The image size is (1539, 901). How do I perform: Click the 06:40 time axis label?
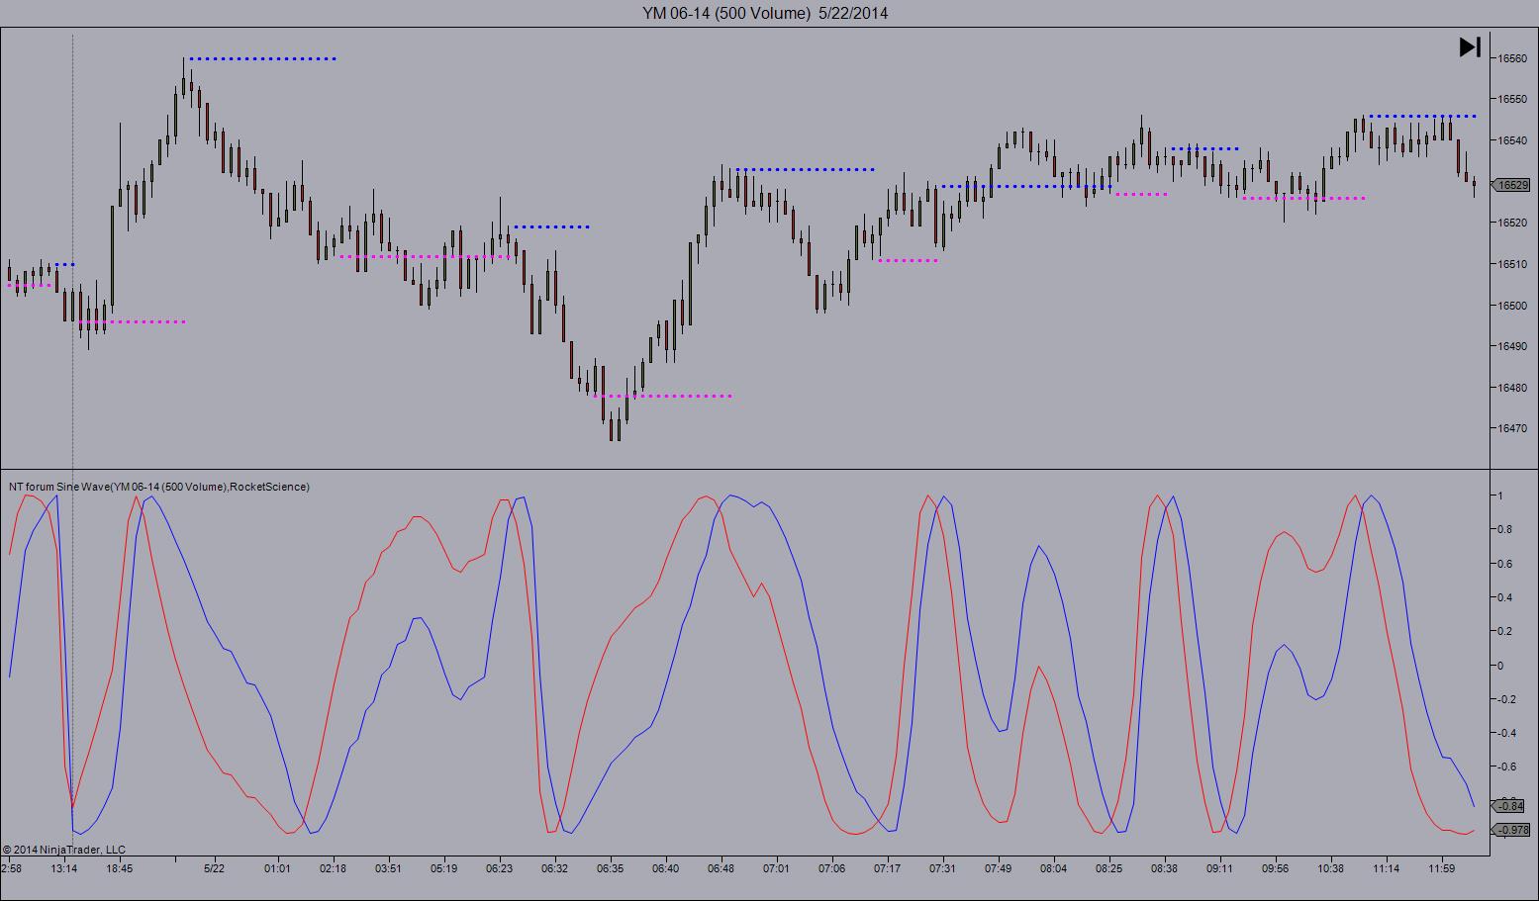(665, 869)
